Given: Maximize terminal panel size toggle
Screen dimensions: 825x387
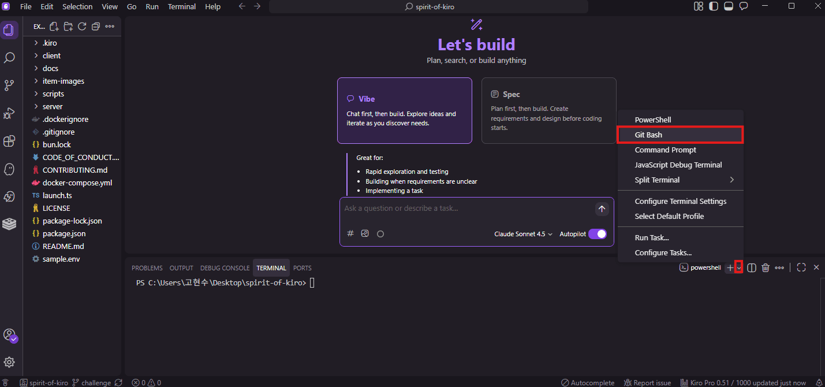Looking at the screenshot, I should click(801, 267).
